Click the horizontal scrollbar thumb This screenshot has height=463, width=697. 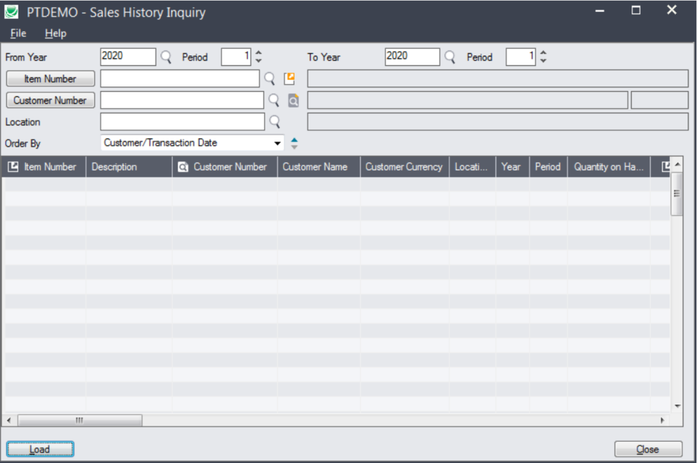coord(80,420)
